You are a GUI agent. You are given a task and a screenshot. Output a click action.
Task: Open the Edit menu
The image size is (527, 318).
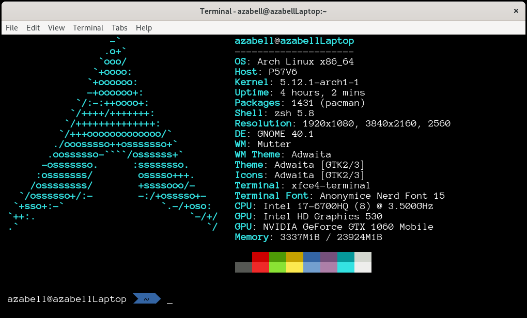click(33, 28)
